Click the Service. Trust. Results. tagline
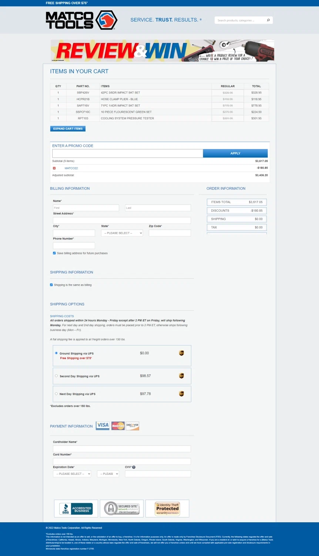Viewport: 319px width, 556px height. coord(166,20)
